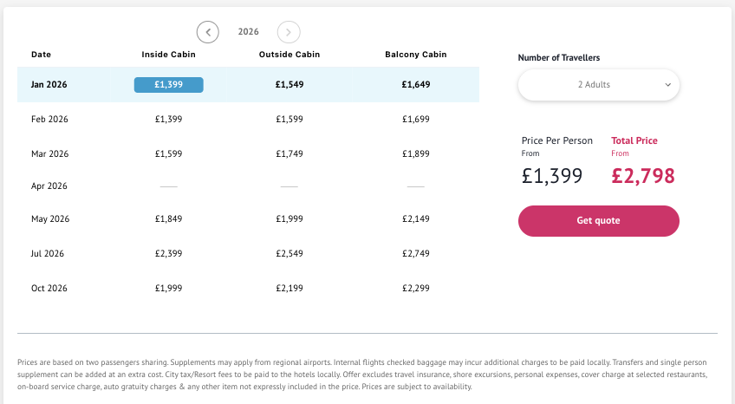Pick Jul 2026 Inside Cabin £2,399
This screenshot has width=735, height=404.
168,254
